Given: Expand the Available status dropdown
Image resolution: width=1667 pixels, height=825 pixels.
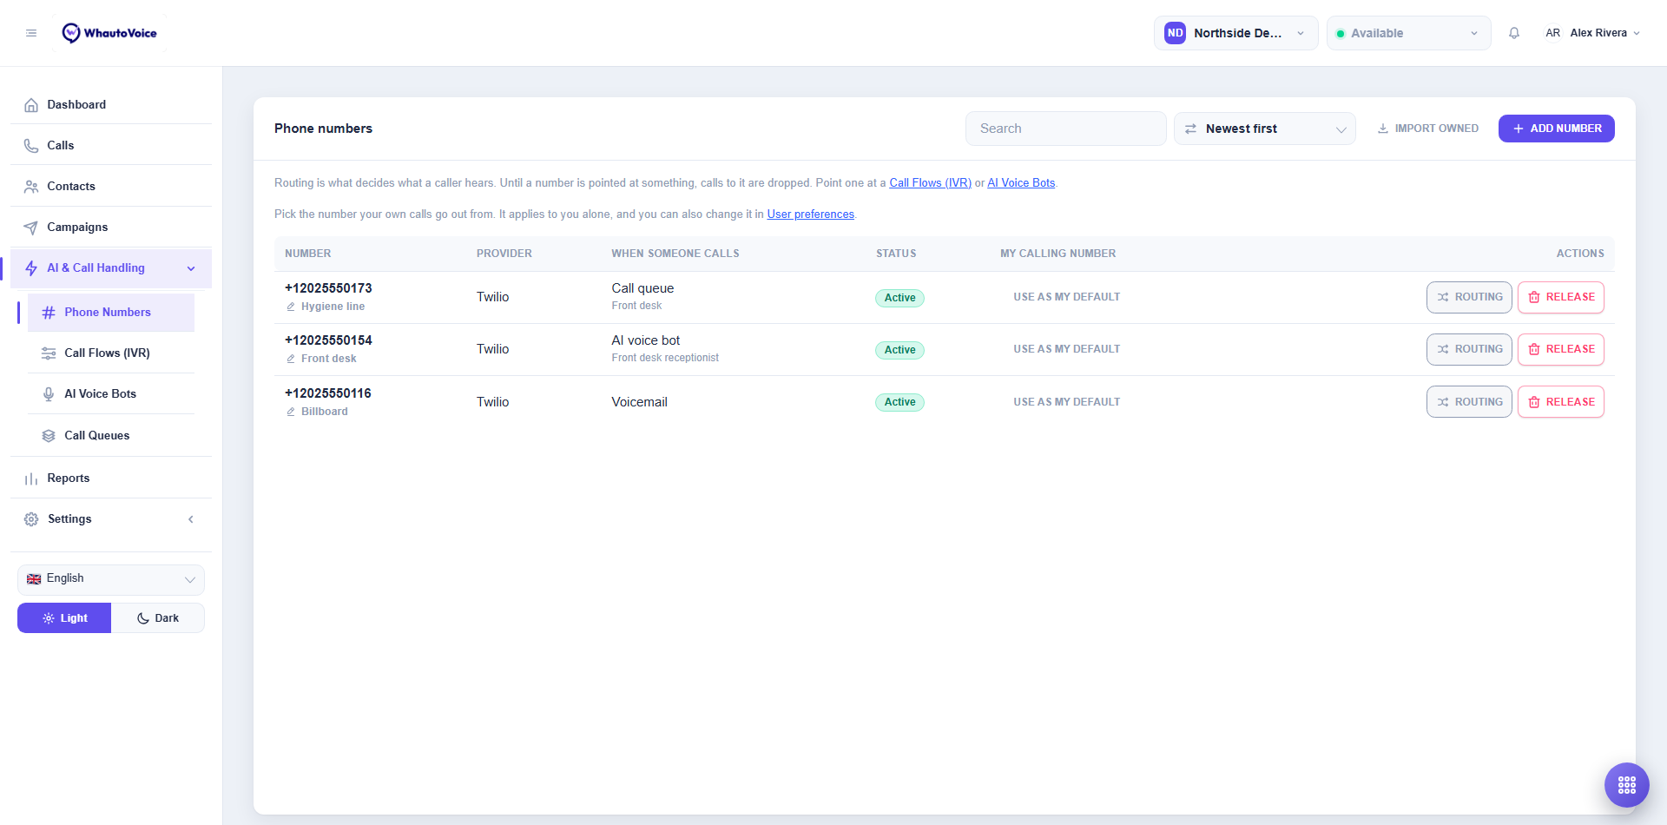Looking at the screenshot, I should point(1408,33).
